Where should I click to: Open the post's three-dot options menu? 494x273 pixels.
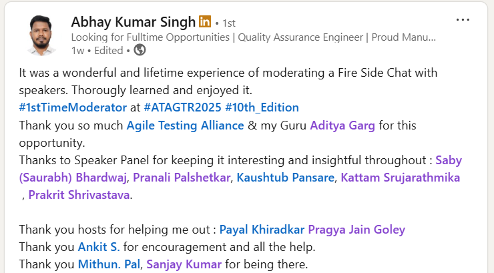(462, 20)
